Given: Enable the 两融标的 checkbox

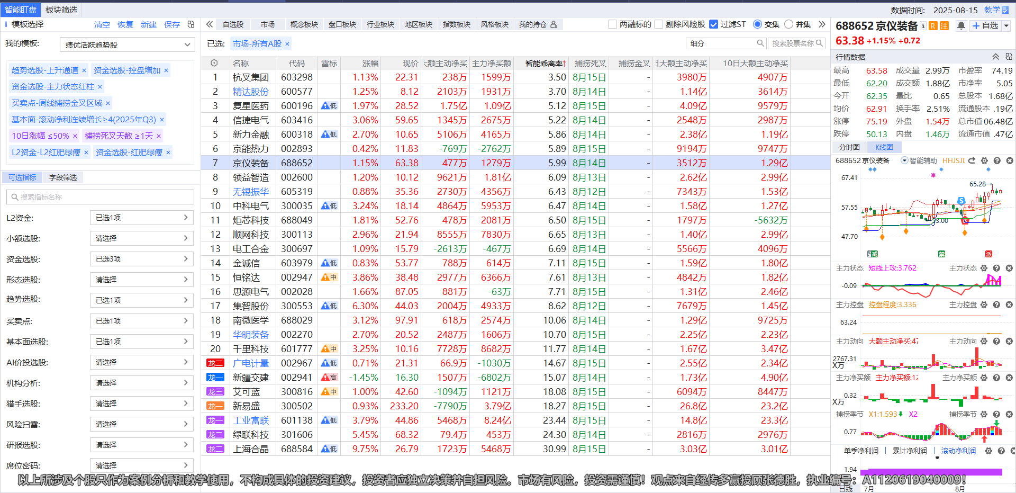Looking at the screenshot, I should tap(613, 24).
